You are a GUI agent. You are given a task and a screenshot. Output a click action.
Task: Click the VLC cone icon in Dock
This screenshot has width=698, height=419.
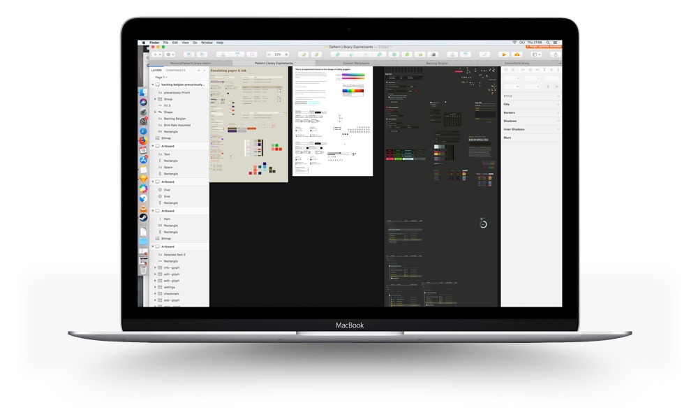click(x=143, y=208)
